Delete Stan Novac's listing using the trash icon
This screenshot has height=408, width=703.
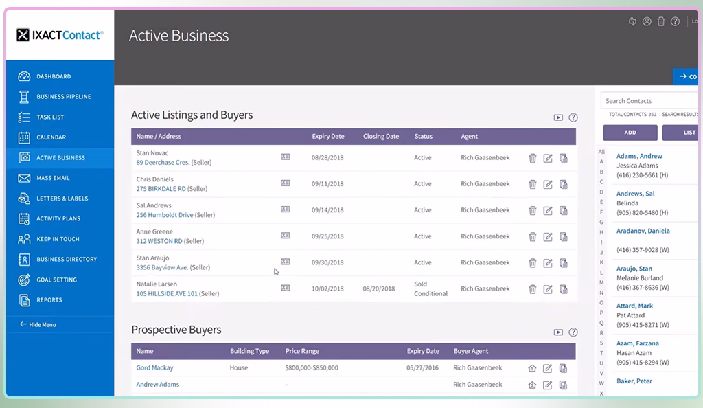point(533,158)
